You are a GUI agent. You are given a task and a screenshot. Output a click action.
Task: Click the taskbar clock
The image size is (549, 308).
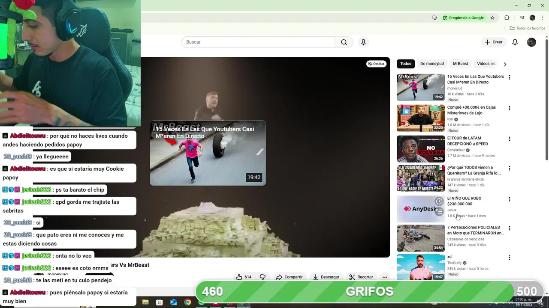click(523, 302)
